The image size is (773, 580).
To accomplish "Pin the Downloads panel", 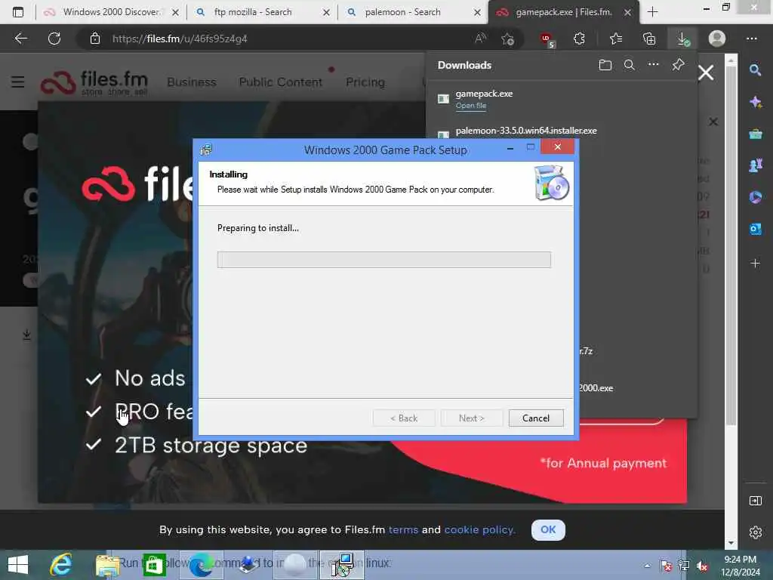I will [679, 65].
